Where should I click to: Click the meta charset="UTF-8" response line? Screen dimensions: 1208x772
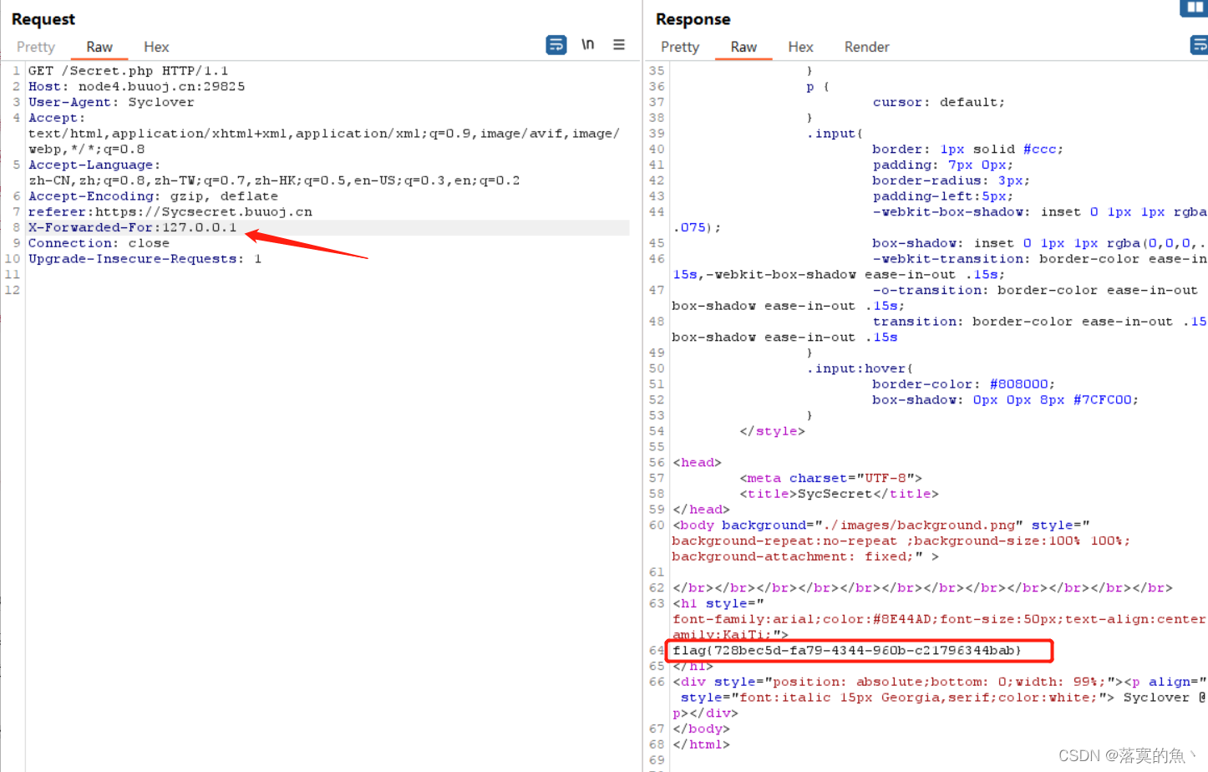tap(830, 479)
